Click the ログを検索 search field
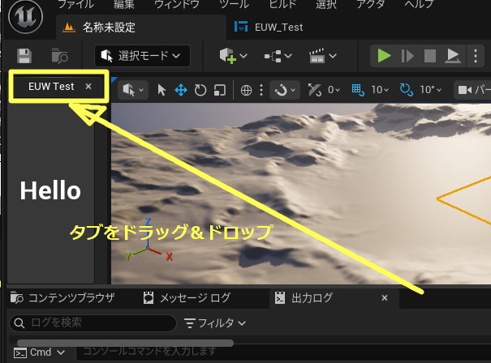The image size is (491, 363). (93, 323)
